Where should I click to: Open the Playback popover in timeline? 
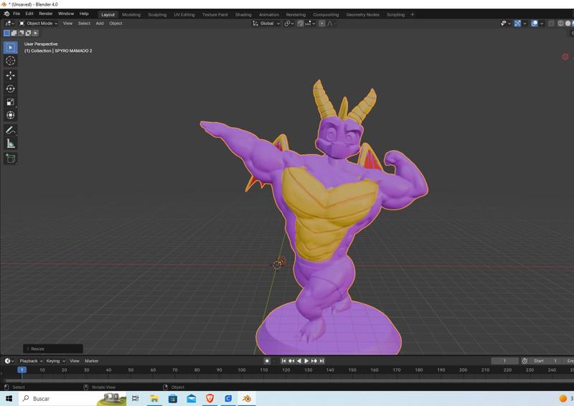[30, 361]
